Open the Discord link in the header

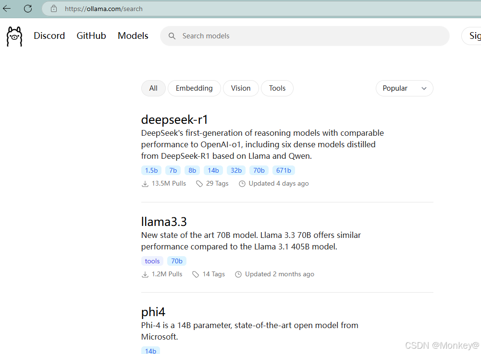coord(49,36)
